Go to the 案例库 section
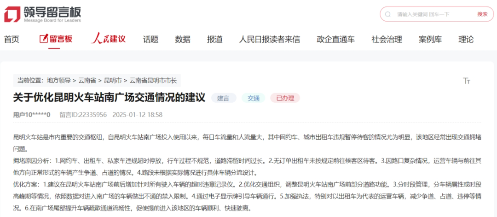Image resolution: width=497 pixels, height=217 pixels. click(430, 39)
